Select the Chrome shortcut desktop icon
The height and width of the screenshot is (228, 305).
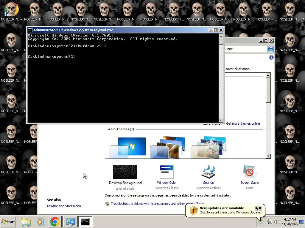pos(11,11)
